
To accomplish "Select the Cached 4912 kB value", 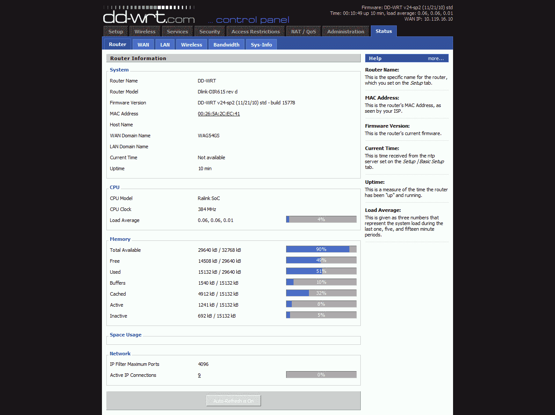I will pyautogui.click(x=218, y=294).
